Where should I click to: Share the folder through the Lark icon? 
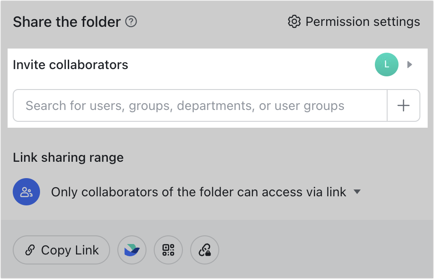click(132, 250)
